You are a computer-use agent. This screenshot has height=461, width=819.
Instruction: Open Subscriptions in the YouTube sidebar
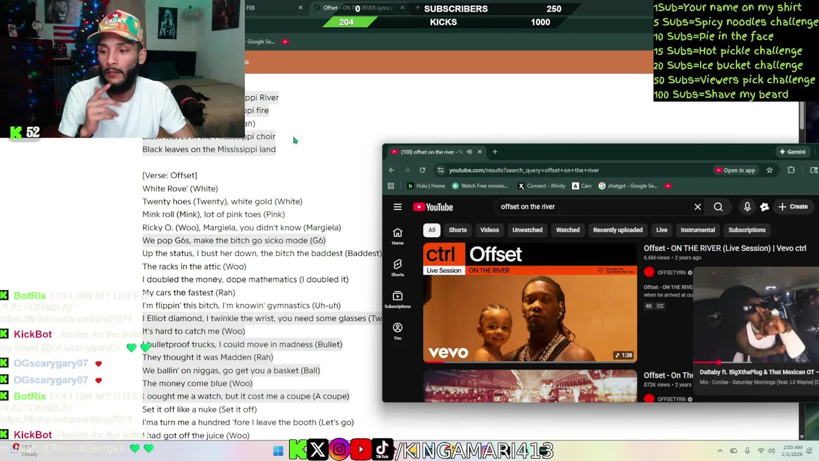(x=397, y=299)
